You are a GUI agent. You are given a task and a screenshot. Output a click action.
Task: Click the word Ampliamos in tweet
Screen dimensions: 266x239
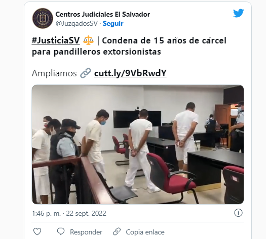click(x=54, y=73)
